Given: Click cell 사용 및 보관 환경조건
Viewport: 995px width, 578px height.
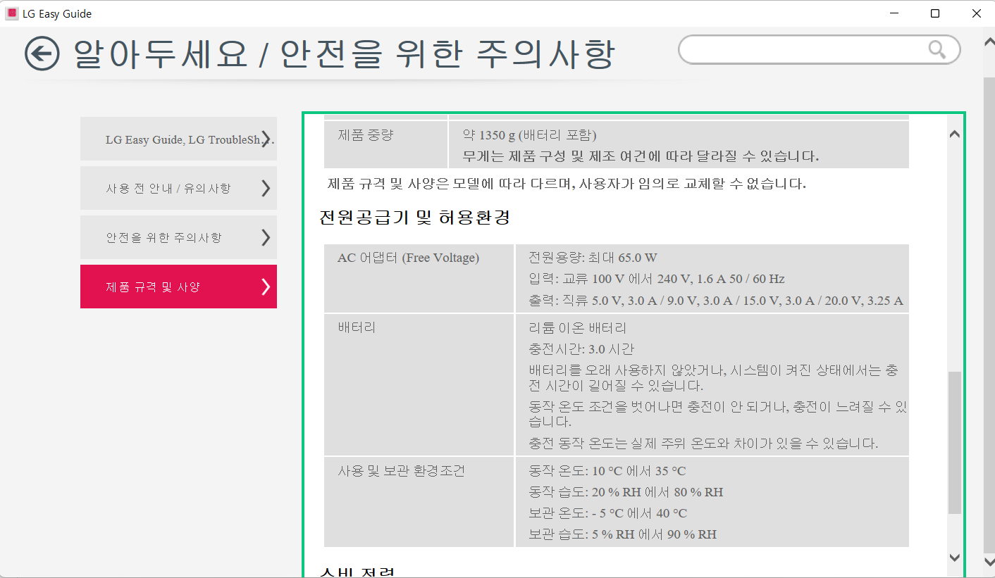Looking at the screenshot, I should click(x=419, y=502).
